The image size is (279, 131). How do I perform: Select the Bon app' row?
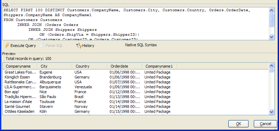tap(136, 92)
